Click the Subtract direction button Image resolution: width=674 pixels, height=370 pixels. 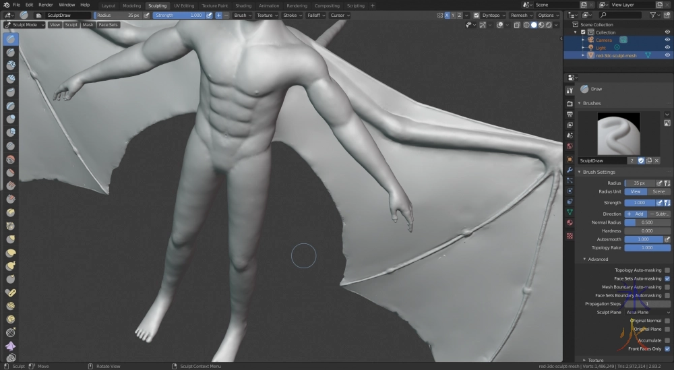click(660, 214)
